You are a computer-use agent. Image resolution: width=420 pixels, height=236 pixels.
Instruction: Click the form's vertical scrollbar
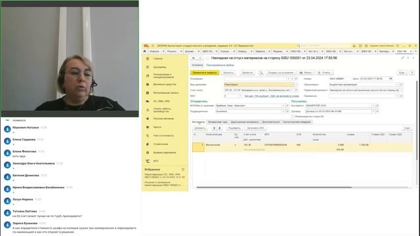pyautogui.click(x=417, y=121)
